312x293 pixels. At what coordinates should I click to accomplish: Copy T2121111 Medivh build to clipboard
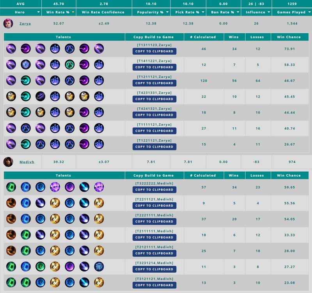[154, 253]
